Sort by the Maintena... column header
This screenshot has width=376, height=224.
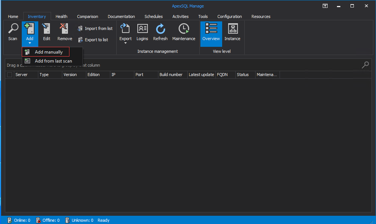tap(268, 75)
